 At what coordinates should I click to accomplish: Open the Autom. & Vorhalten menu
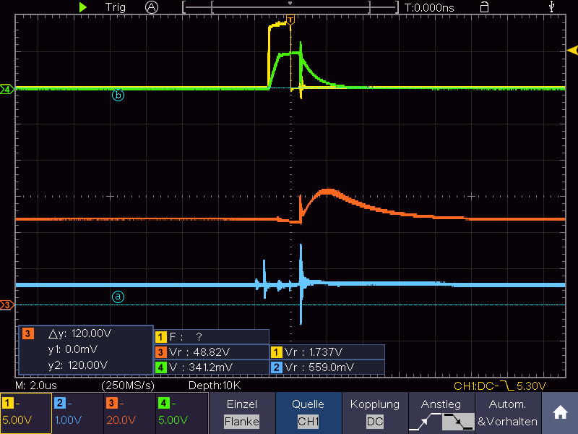[508, 412]
